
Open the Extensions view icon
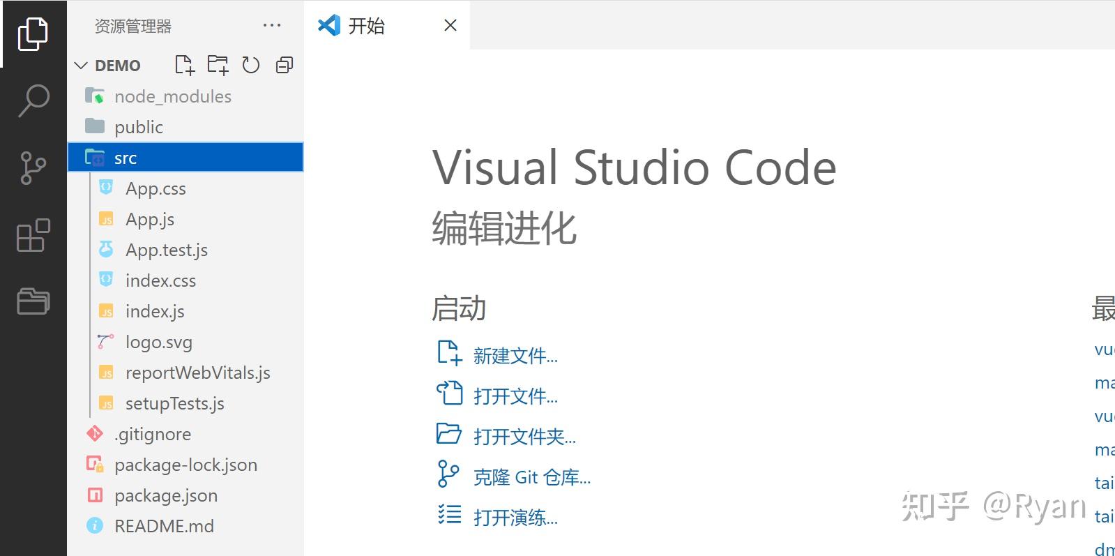pyautogui.click(x=33, y=235)
